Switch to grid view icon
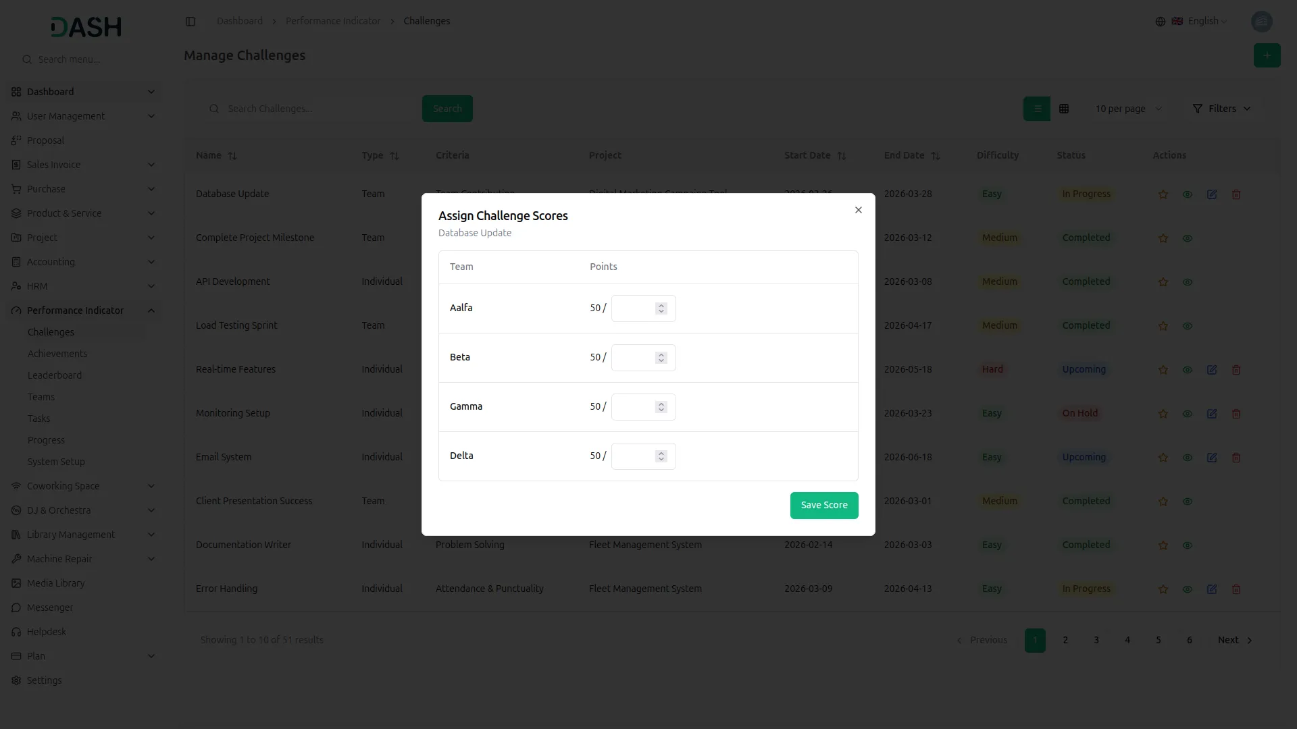The width and height of the screenshot is (1297, 729). [x=1063, y=109]
